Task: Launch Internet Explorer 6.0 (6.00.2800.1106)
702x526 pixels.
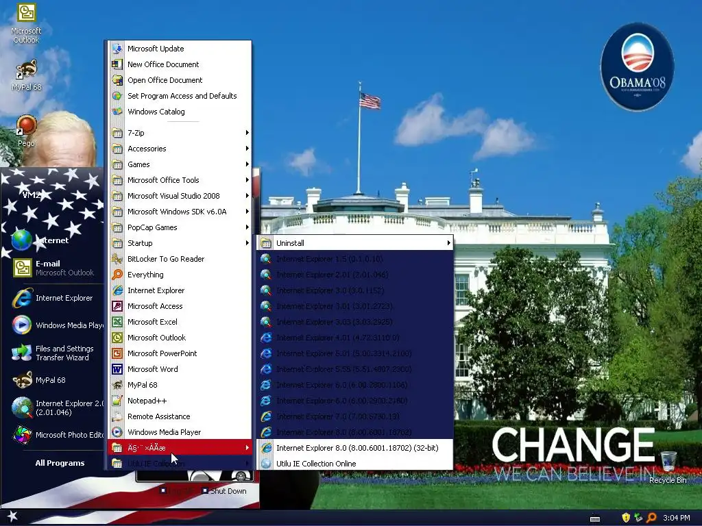Action: coord(355,385)
